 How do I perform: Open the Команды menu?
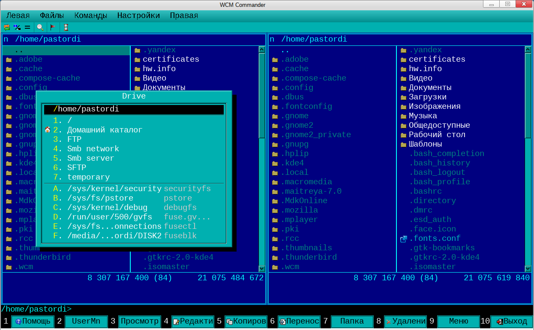tap(90, 15)
